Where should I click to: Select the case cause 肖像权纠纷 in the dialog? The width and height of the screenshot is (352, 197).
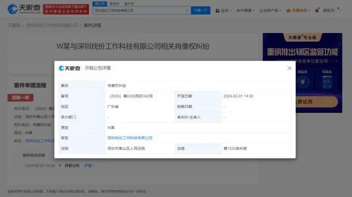point(117,85)
